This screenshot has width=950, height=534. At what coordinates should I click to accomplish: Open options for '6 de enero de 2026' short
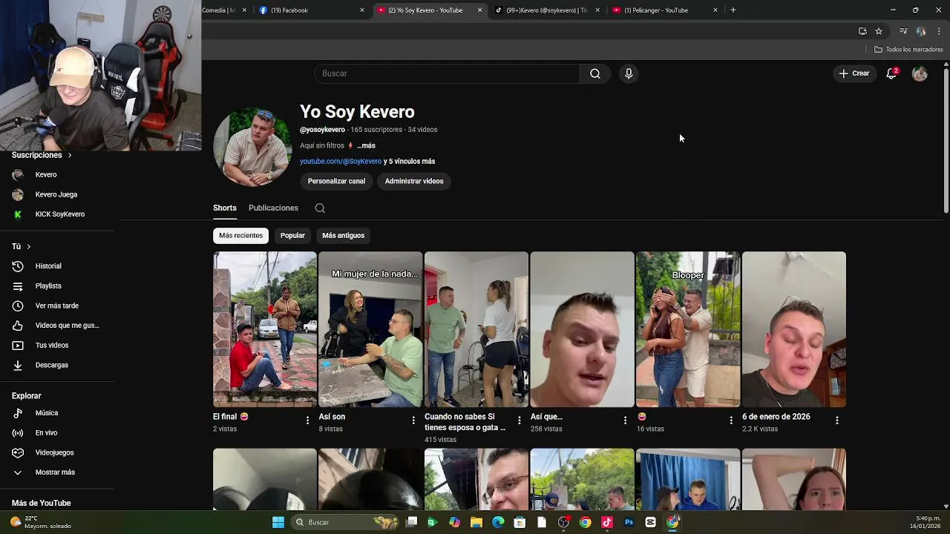coord(836,421)
